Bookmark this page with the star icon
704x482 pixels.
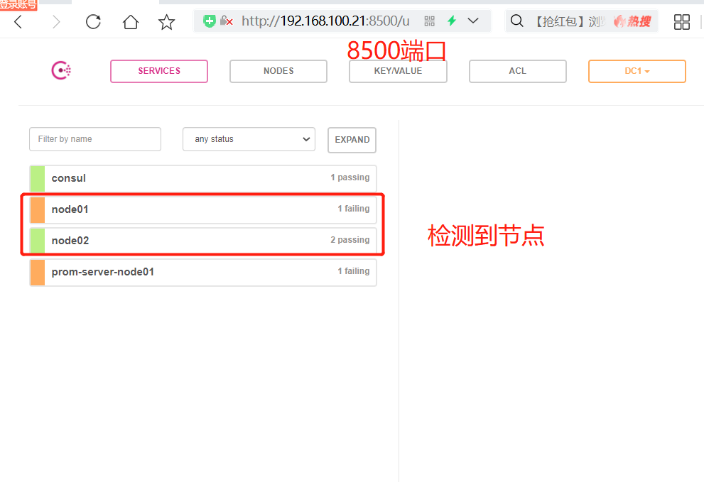(166, 21)
